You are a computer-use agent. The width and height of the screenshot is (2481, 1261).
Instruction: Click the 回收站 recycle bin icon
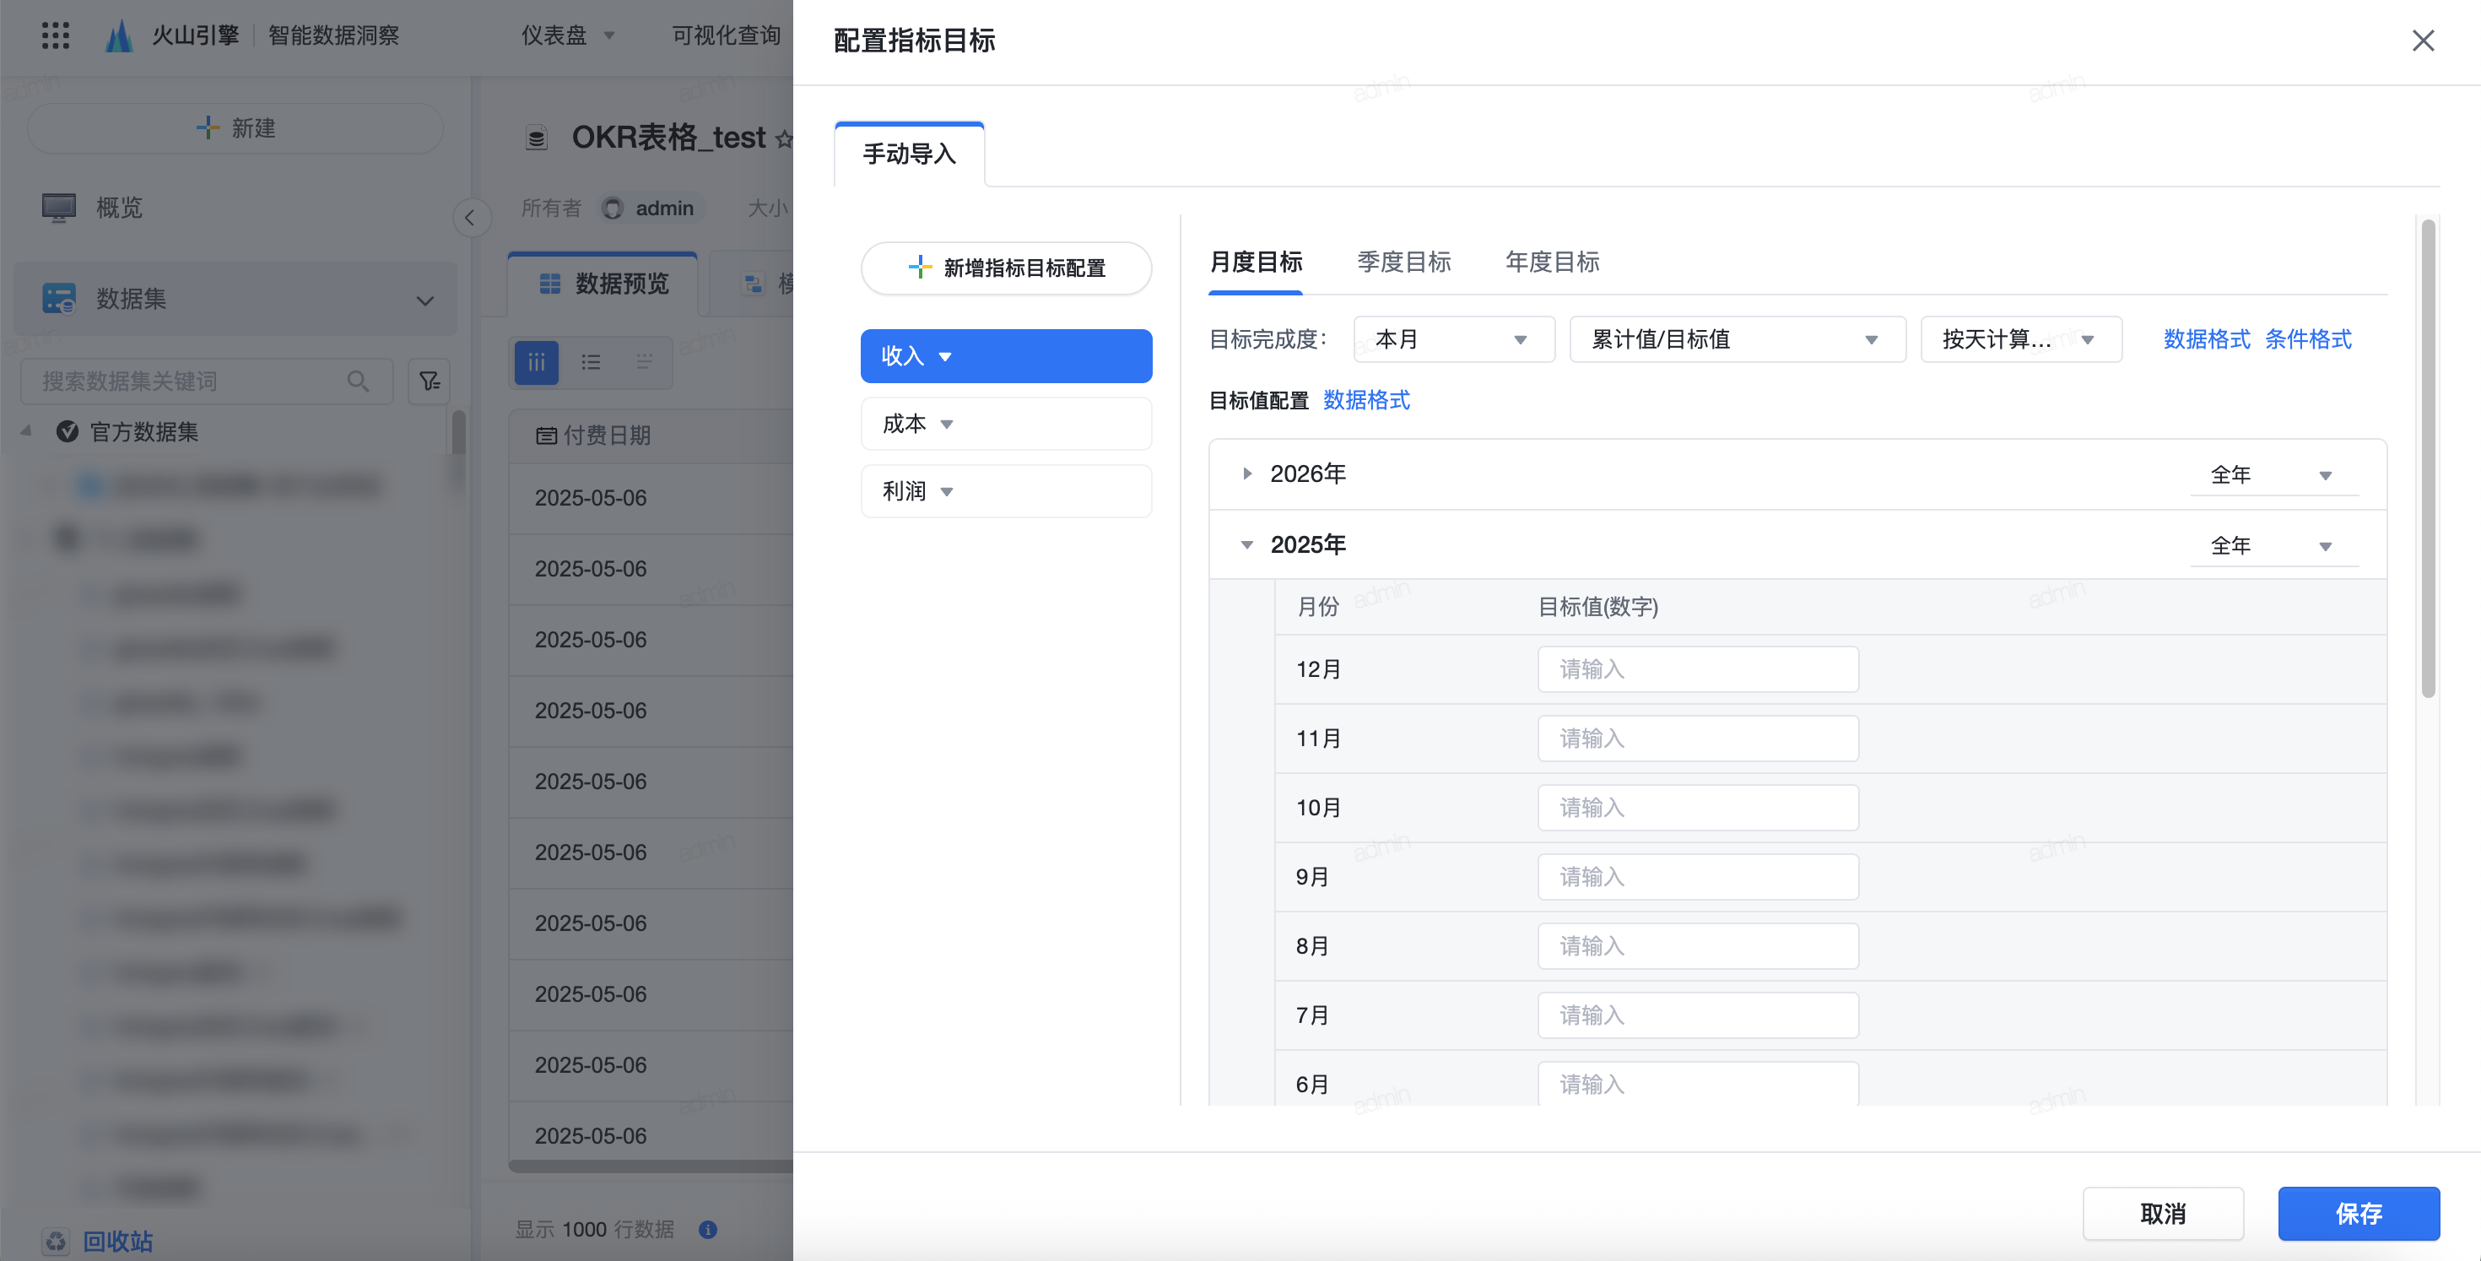coord(56,1241)
